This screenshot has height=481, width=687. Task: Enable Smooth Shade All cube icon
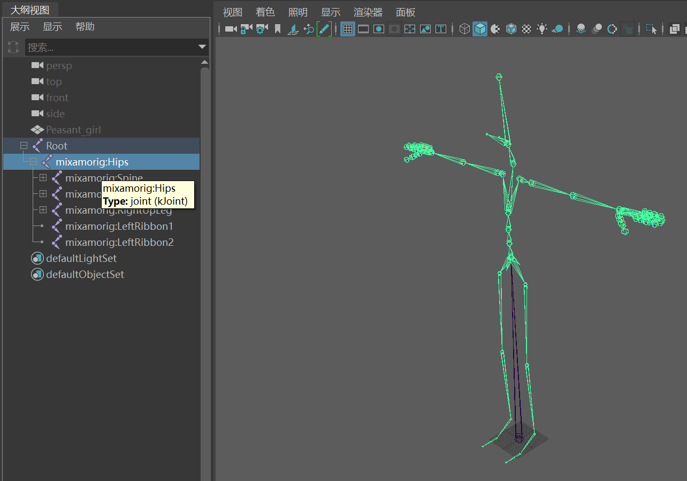(x=480, y=29)
